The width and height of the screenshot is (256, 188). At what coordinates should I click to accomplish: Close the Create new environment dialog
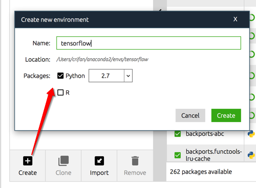tap(236, 19)
